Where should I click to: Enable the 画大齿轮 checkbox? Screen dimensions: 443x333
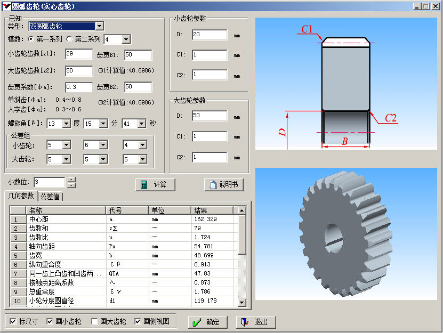[95, 321]
